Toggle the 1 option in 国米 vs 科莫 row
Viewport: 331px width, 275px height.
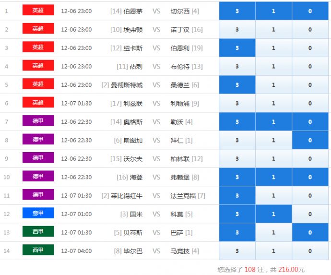click(273, 214)
